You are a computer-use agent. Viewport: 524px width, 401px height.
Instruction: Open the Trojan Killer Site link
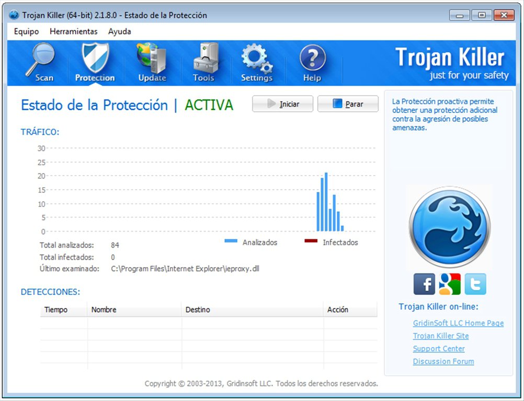pos(441,336)
